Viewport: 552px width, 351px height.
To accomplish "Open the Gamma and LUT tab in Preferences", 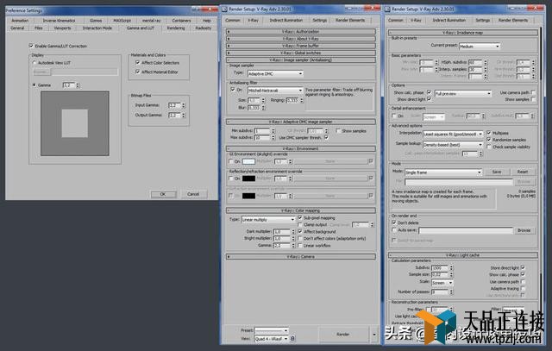I will (x=141, y=28).
